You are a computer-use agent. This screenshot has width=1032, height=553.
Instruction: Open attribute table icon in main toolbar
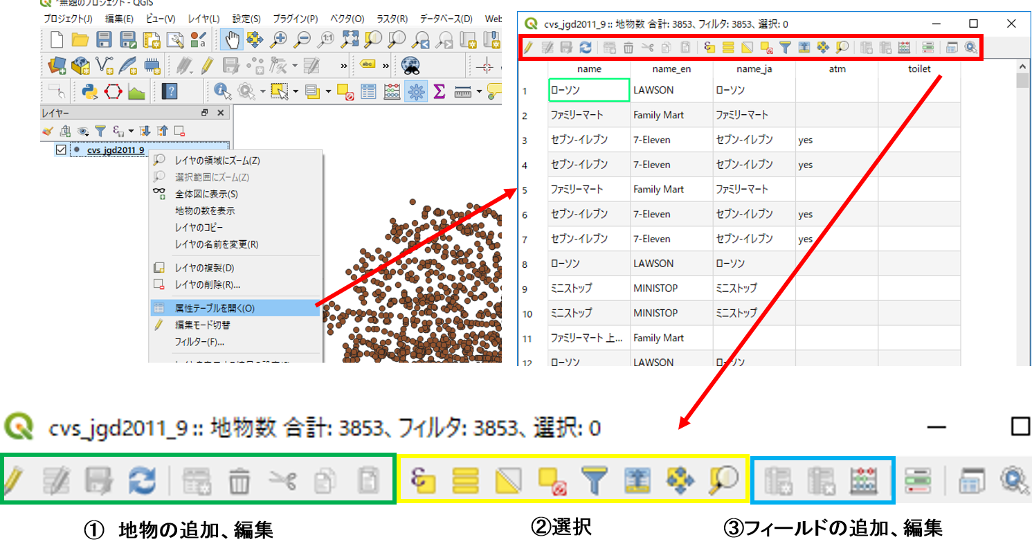click(x=369, y=91)
